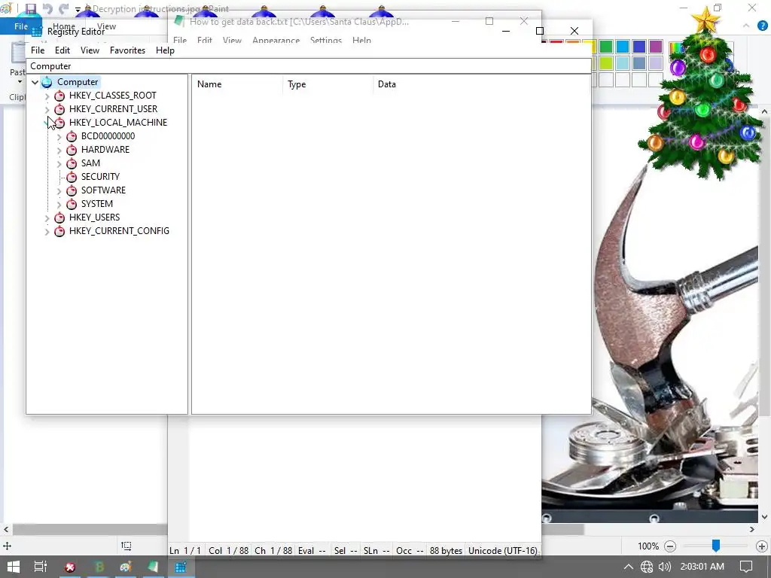
Task: Open the Favorites menu in Registry Editor
Action: point(127,50)
